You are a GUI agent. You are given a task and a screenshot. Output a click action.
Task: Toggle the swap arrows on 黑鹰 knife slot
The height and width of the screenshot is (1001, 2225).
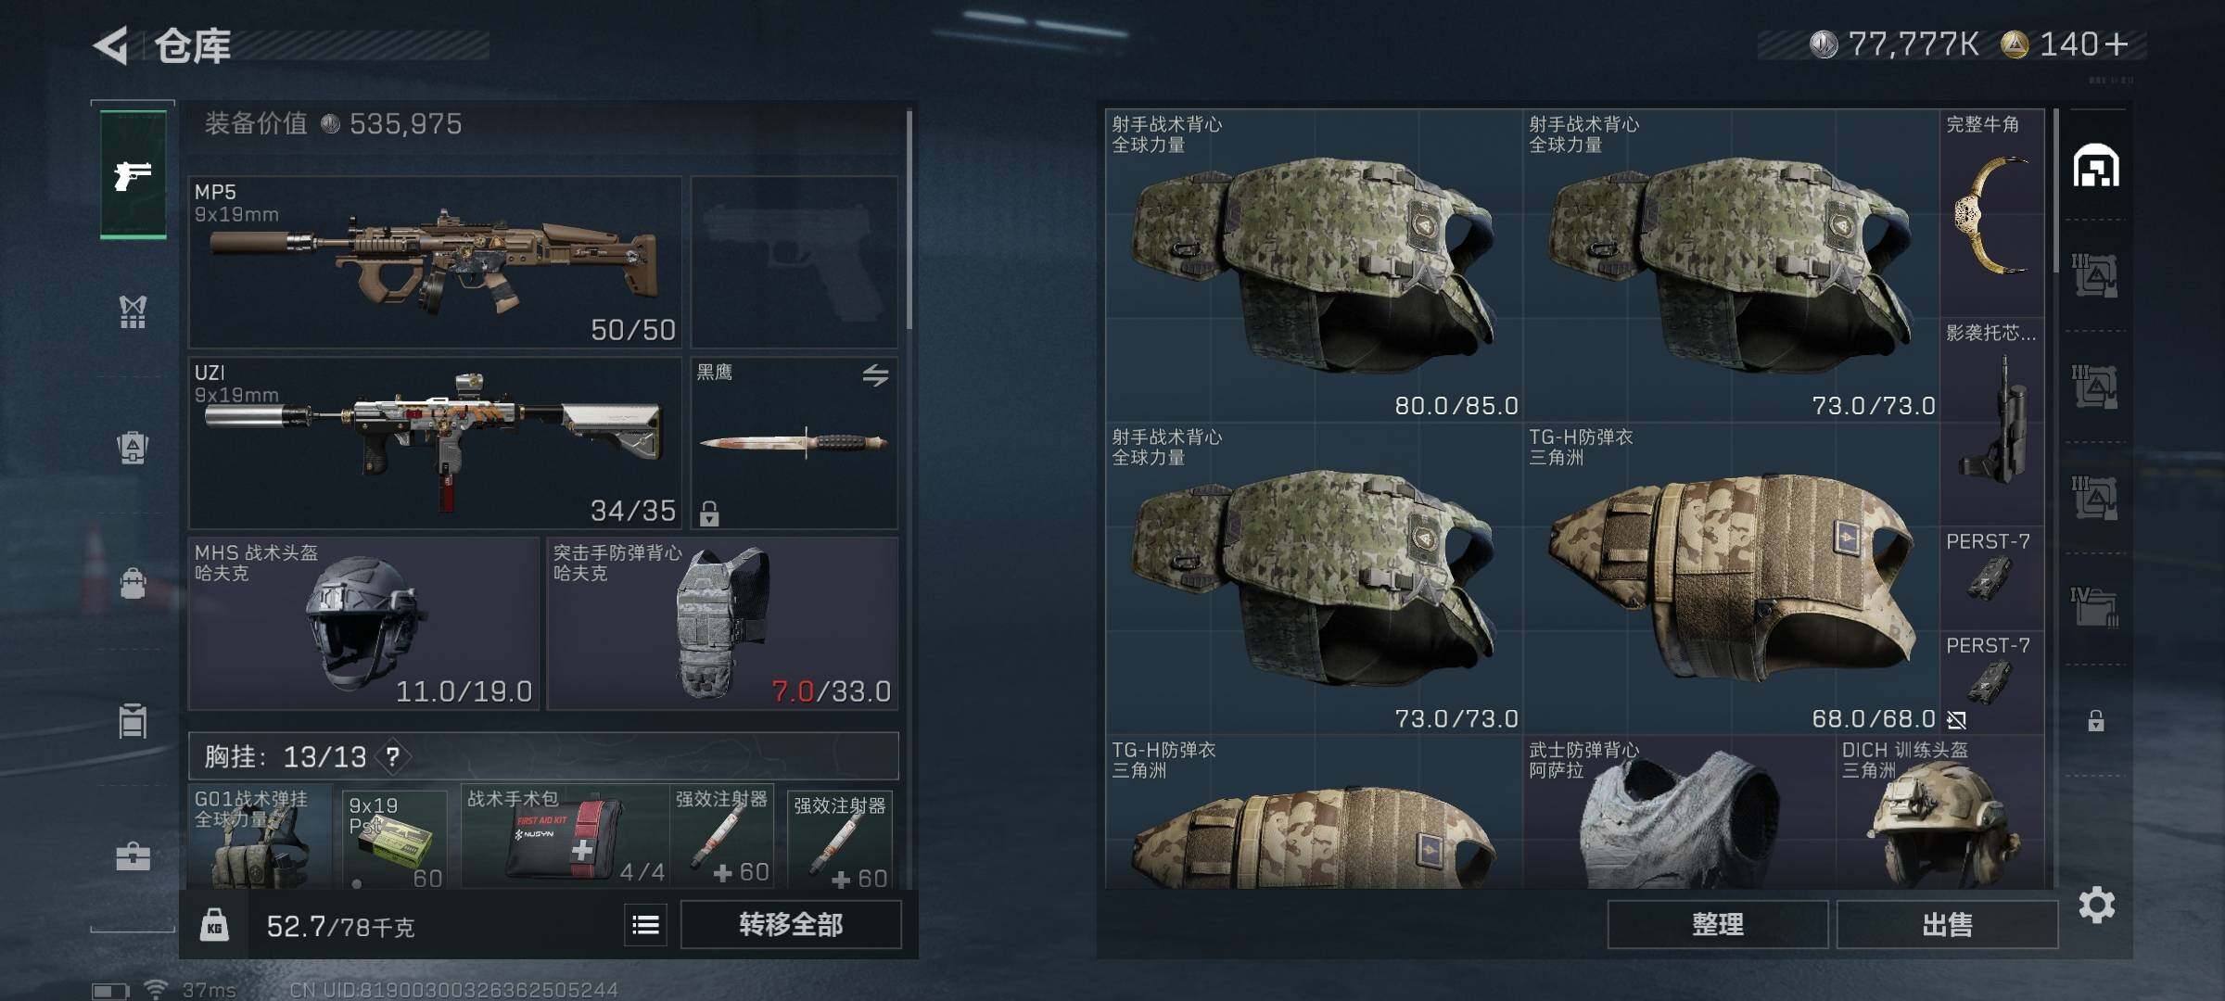click(x=876, y=375)
